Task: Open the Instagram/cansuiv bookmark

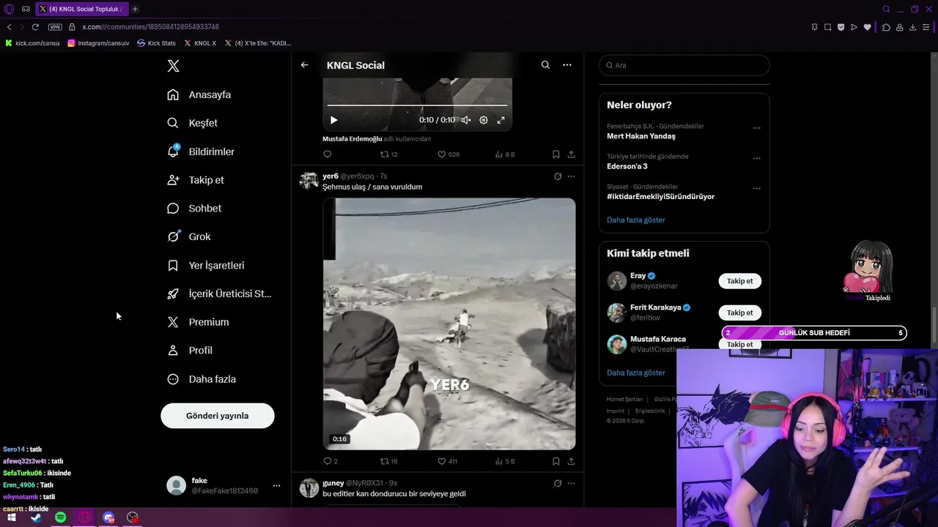Action: pyautogui.click(x=98, y=43)
